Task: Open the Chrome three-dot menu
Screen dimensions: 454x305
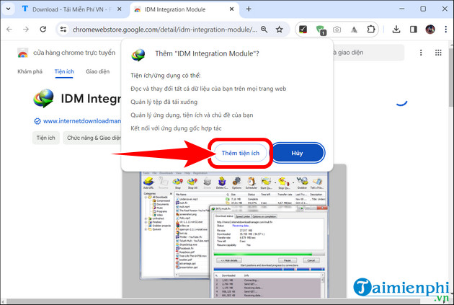Action: coord(445,30)
